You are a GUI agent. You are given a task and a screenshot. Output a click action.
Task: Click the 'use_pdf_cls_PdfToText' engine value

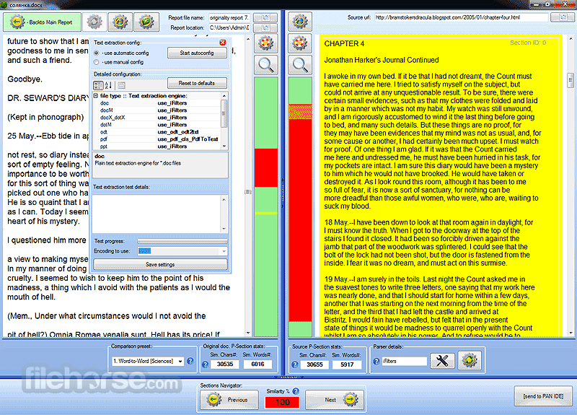tap(188, 139)
